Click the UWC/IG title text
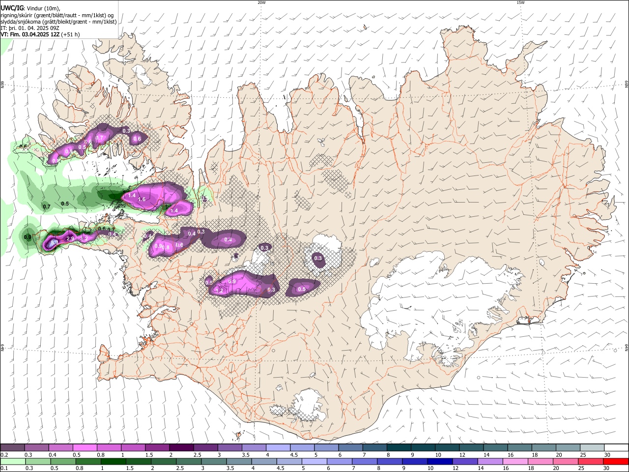This screenshot has height=472, width=629. tap(12, 8)
